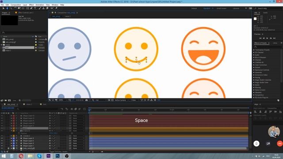Open the Composition menu
The image size is (283, 159).
point(16,5)
